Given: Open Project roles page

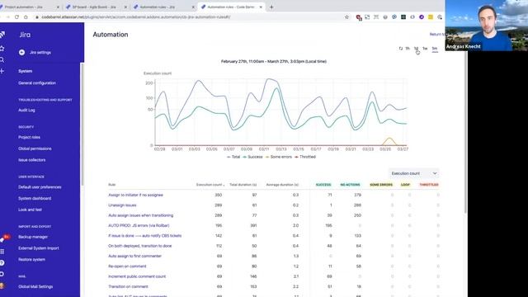Looking at the screenshot, I should tap(30, 137).
